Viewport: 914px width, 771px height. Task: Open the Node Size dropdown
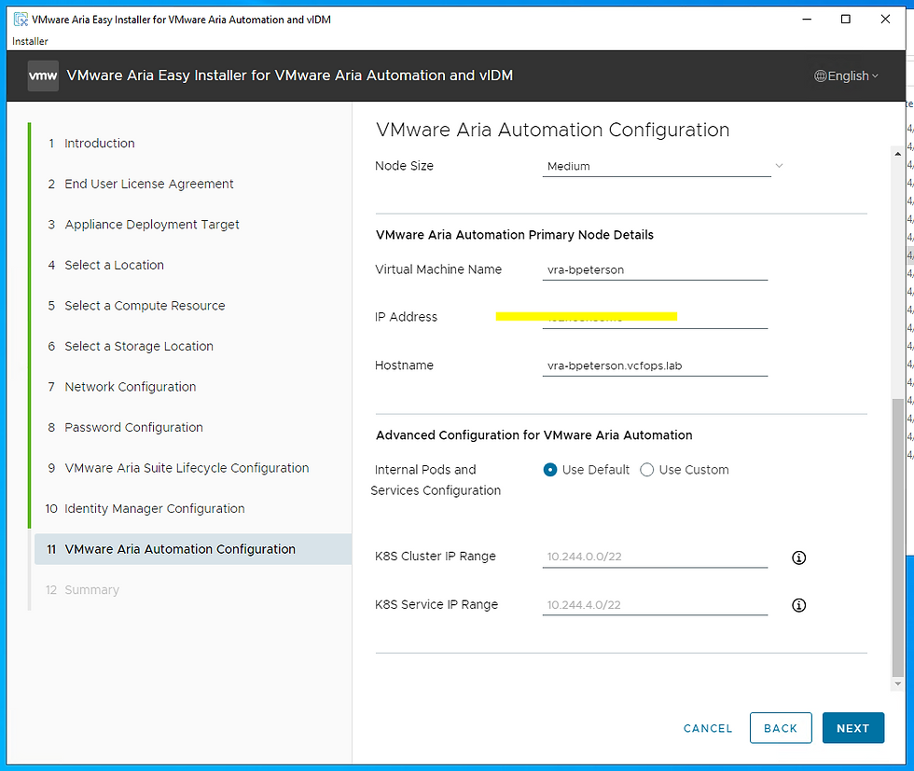[x=663, y=166]
